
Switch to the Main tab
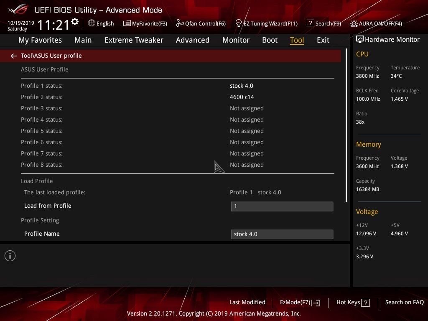[83, 40]
